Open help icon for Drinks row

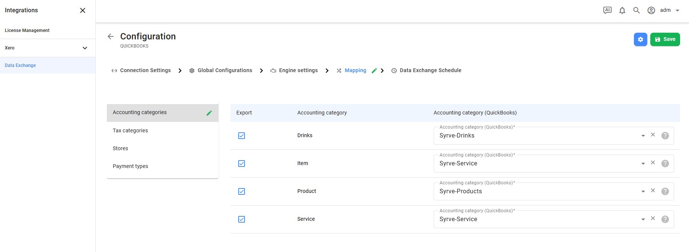tap(665, 136)
